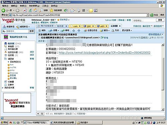Click the IE Forward arrow button
The height and width of the screenshot is (125, 167).
pyautogui.click(x=17, y=11)
